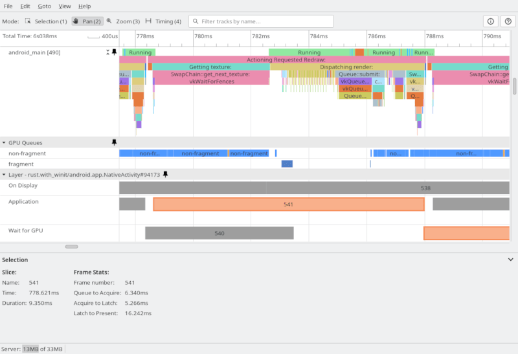Open the info panel button

tap(491, 21)
